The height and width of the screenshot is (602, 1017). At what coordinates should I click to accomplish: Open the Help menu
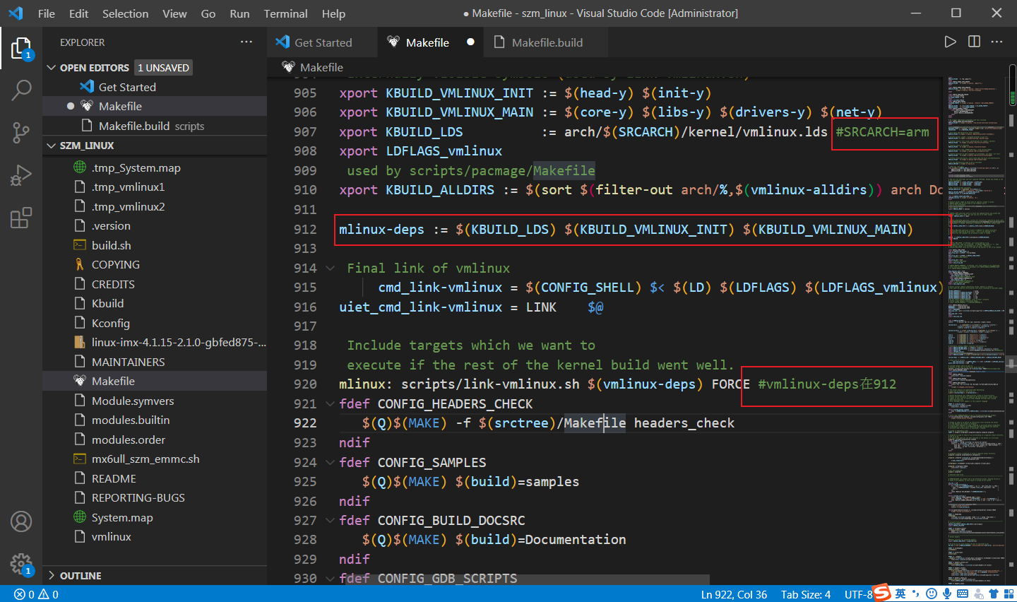(333, 13)
